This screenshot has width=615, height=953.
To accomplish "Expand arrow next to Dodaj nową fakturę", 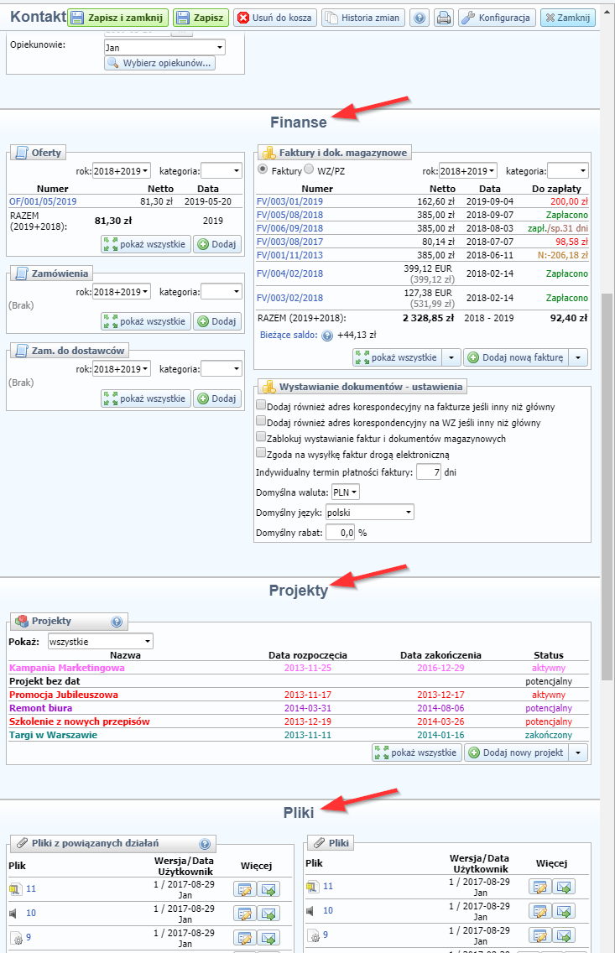I will 578,357.
